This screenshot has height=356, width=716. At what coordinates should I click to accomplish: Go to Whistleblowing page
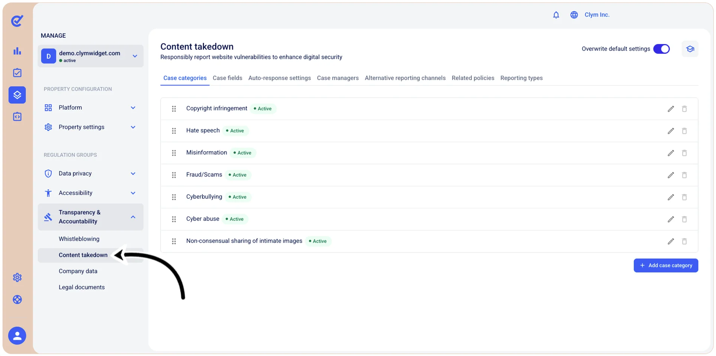[79, 239]
